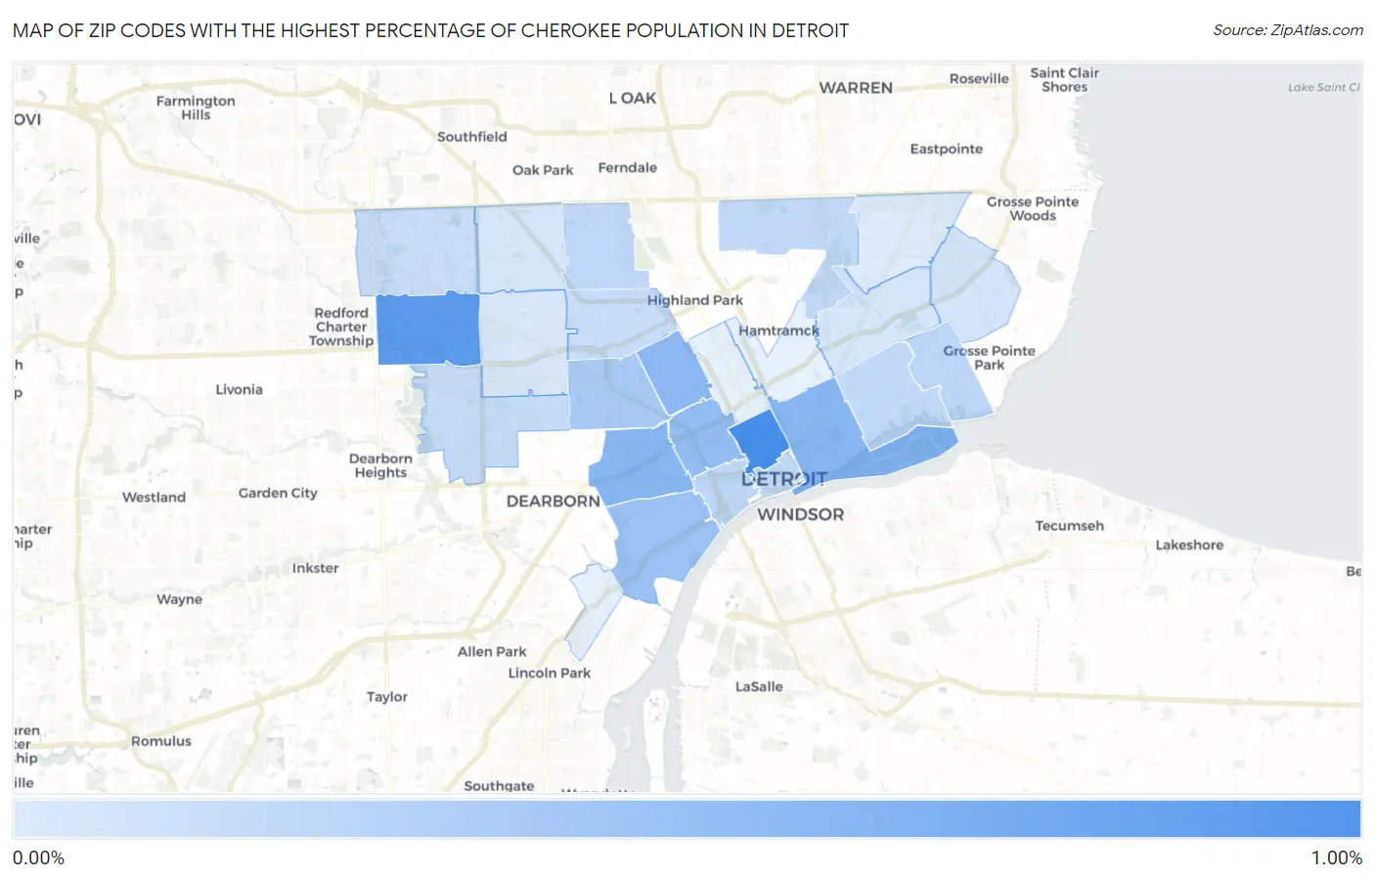Click the Oak Park map label
Viewport: 1375px width, 879px height.
point(543,170)
